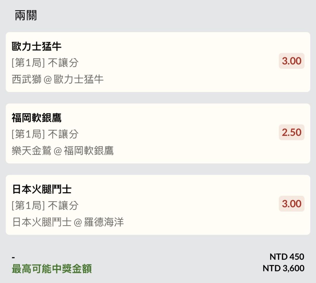Screen dimensions: 316x283
Task: Click the green 最高可能中獎金額 label
Action: [x=52, y=268]
